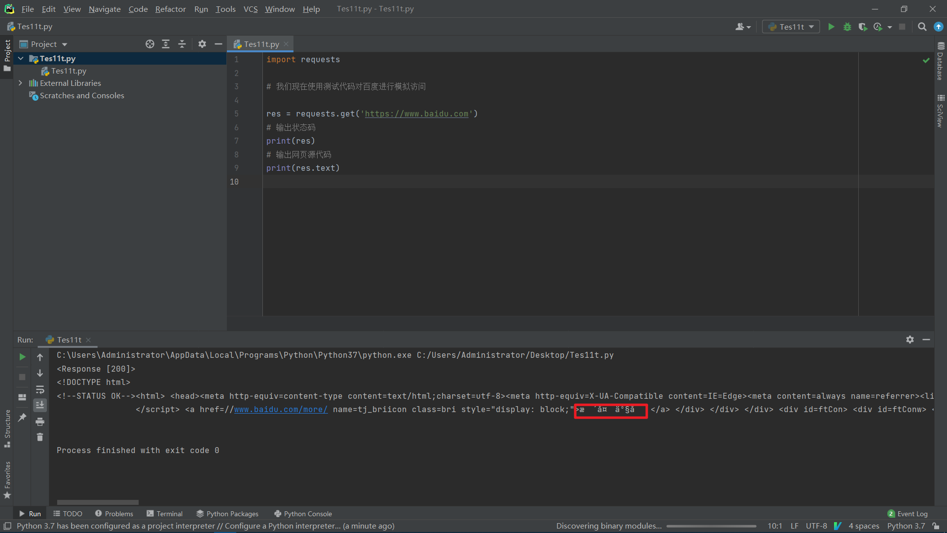The image size is (947, 533).
Task: Open the Tes11t run configuration dropdown
Action: pyautogui.click(x=791, y=27)
